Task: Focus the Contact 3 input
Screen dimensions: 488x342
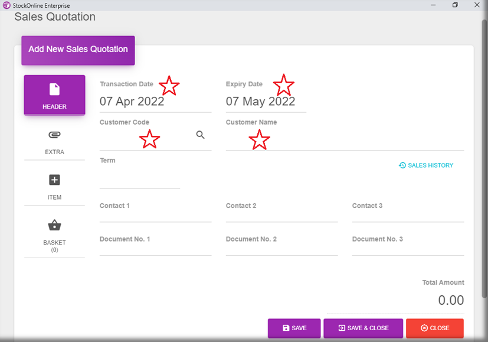Action: (x=408, y=216)
